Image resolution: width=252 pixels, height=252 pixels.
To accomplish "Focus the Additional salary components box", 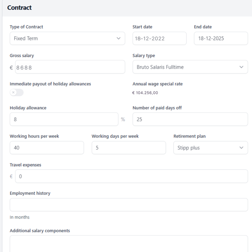I will (x=129, y=244).
